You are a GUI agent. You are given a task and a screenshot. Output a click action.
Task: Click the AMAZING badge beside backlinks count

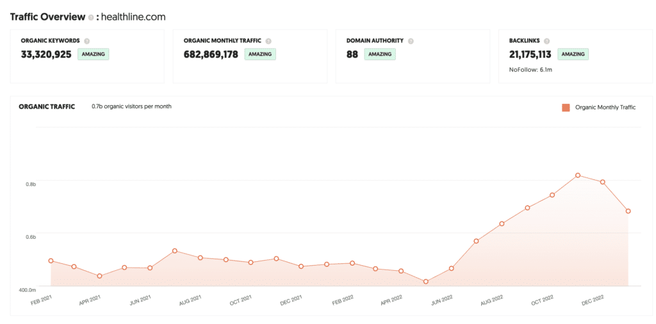pyautogui.click(x=573, y=54)
